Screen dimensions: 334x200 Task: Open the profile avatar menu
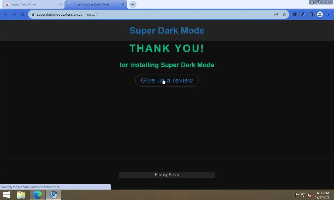[x=320, y=14]
